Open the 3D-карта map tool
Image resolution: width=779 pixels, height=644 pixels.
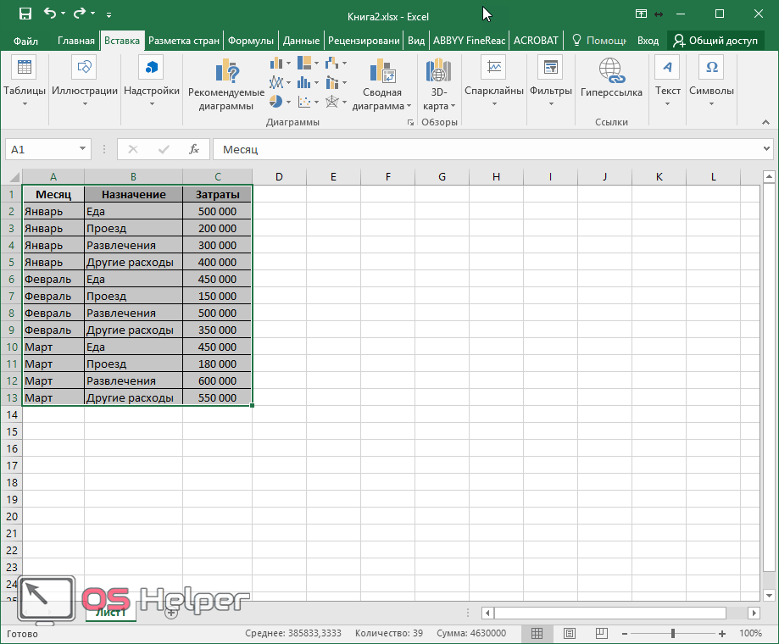[x=438, y=85]
